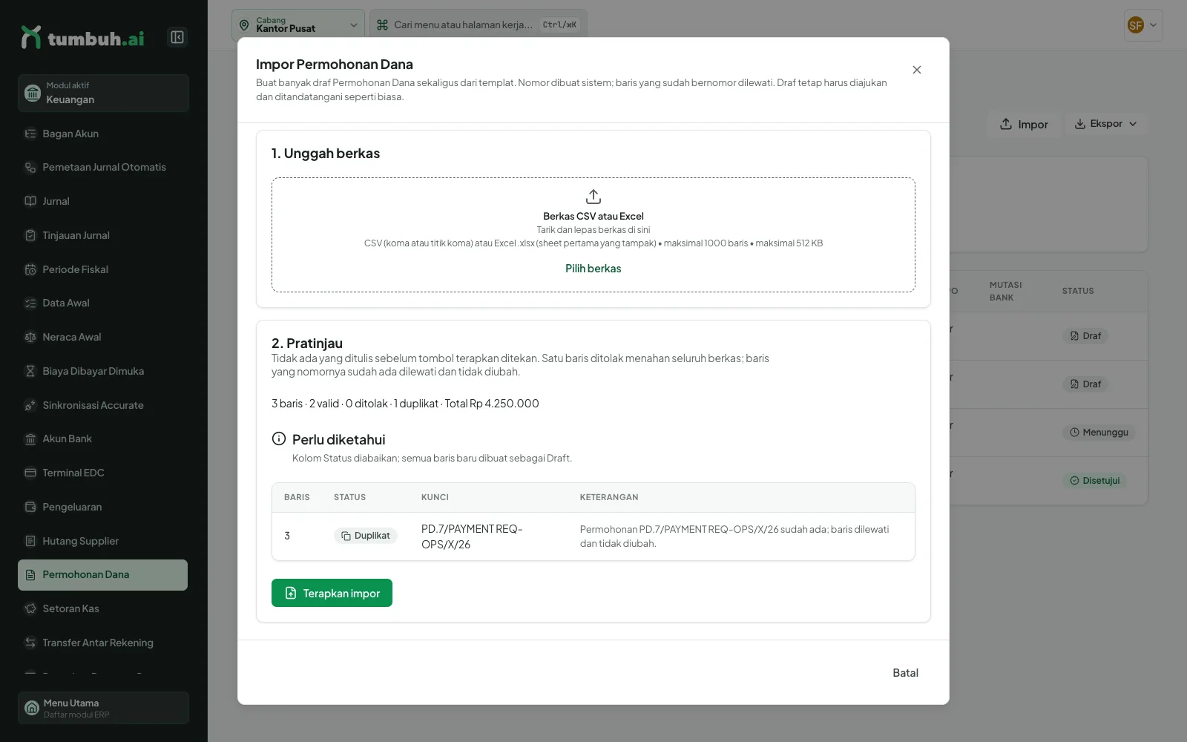Click the Akun Bank building icon
The width and height of the screenshot is (1187, 742).
(x=30, y=439)
